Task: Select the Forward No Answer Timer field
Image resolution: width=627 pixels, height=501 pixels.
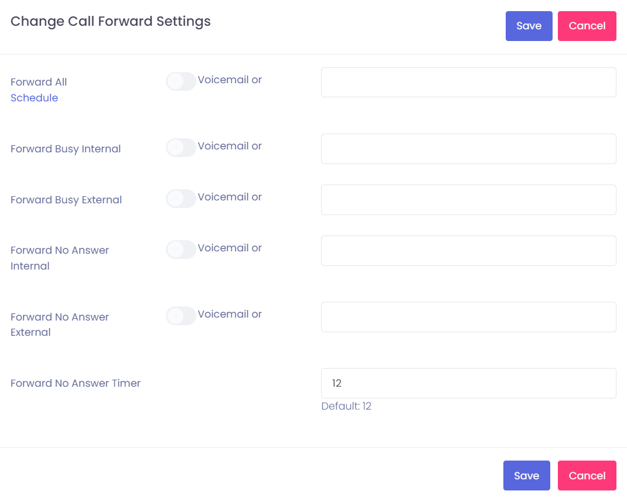Action: pos(468,383)
